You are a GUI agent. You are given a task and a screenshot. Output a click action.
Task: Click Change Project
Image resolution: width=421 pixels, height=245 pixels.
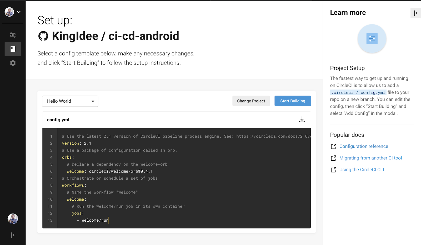pos(251,101)
